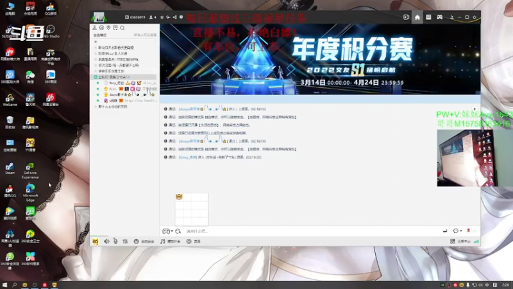Click the search magnifier in sidebar toolbar
The height and width of the screenshot is (289, 513).
pyautogui.click(x=122, y=28)
